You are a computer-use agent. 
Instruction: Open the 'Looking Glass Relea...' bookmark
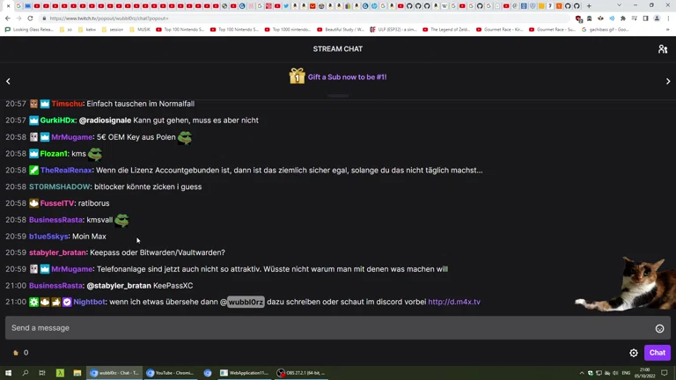coord(29,30)
